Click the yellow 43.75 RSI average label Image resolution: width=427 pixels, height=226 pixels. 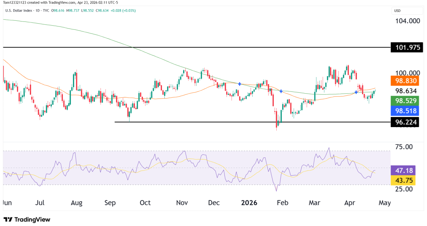click(x=403, y=180)
